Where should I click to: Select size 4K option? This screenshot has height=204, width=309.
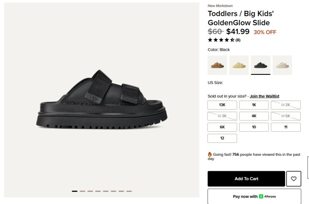click(254, 116)
